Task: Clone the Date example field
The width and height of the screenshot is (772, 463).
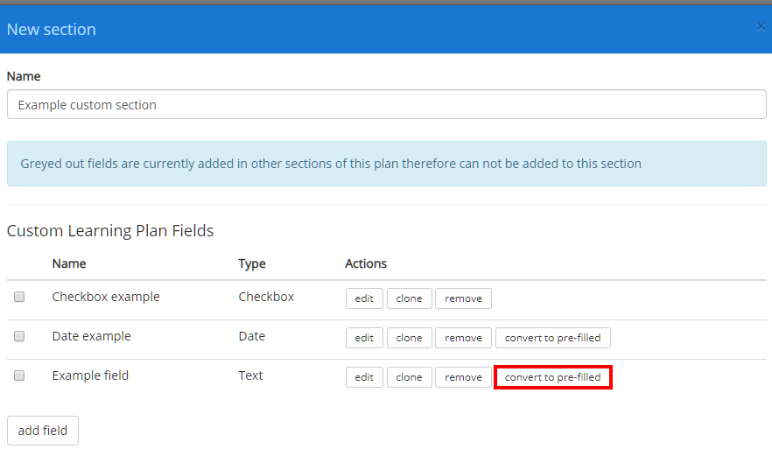Action: (x=409, y=338)
